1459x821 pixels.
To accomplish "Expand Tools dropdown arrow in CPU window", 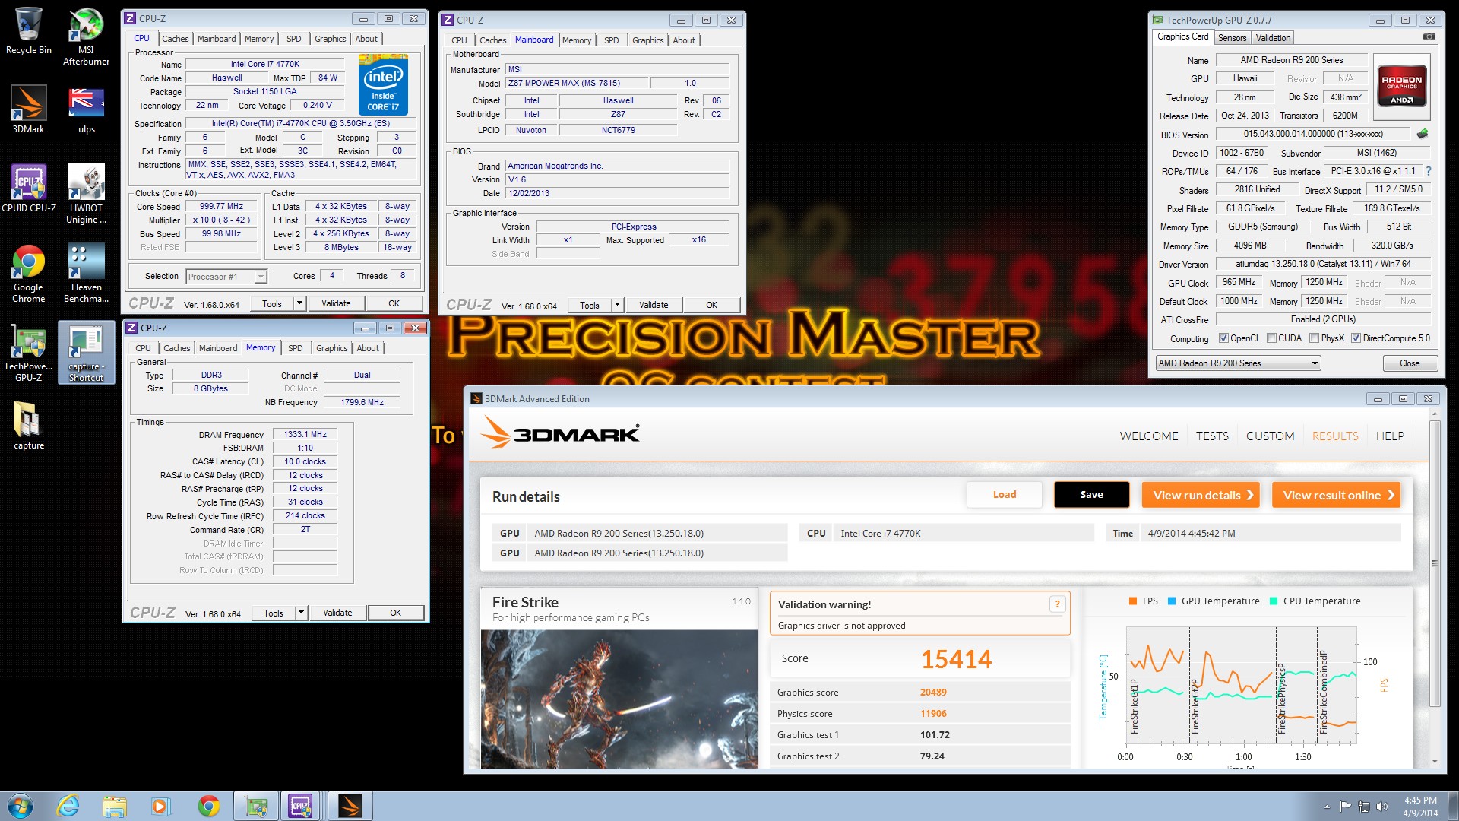I will 299,303.
